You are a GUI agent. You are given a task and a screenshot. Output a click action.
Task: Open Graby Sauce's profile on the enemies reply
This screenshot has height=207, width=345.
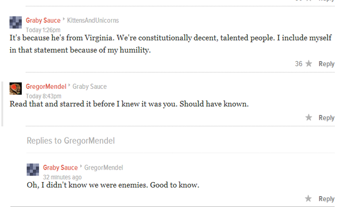[60, 167]
